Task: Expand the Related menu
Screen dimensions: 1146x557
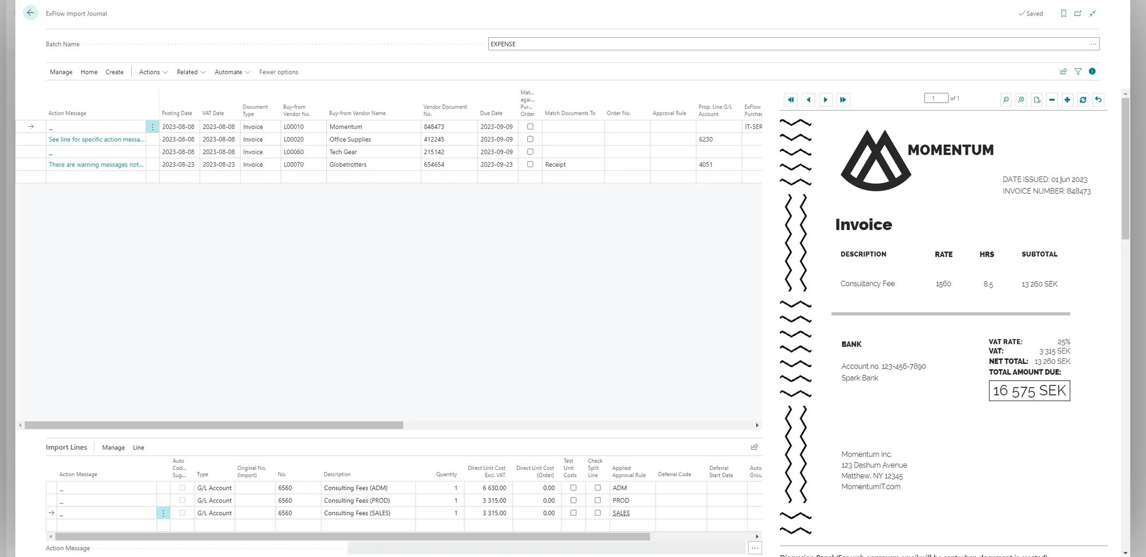Action: pos(190,72)
